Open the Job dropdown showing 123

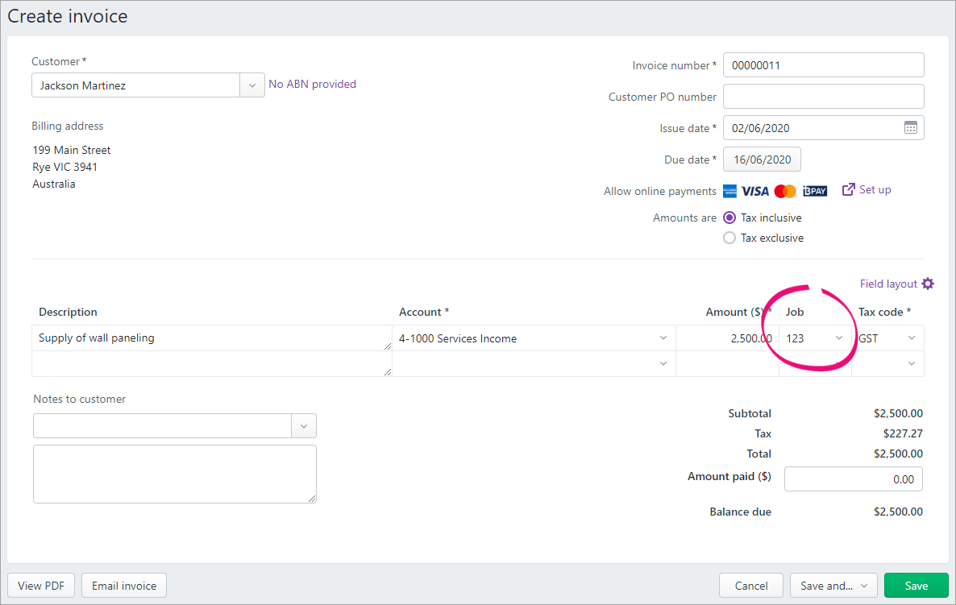coord(838,338)
